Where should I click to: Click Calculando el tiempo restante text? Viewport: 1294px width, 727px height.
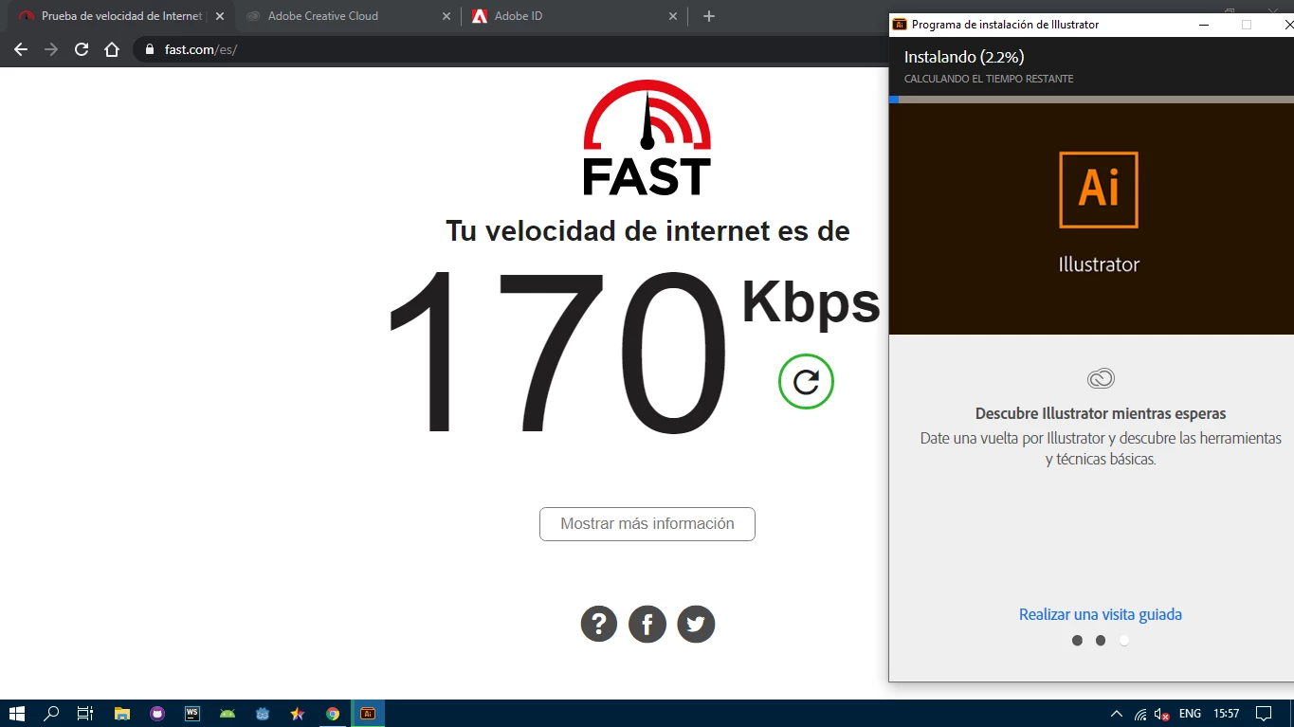pos(989,80)
